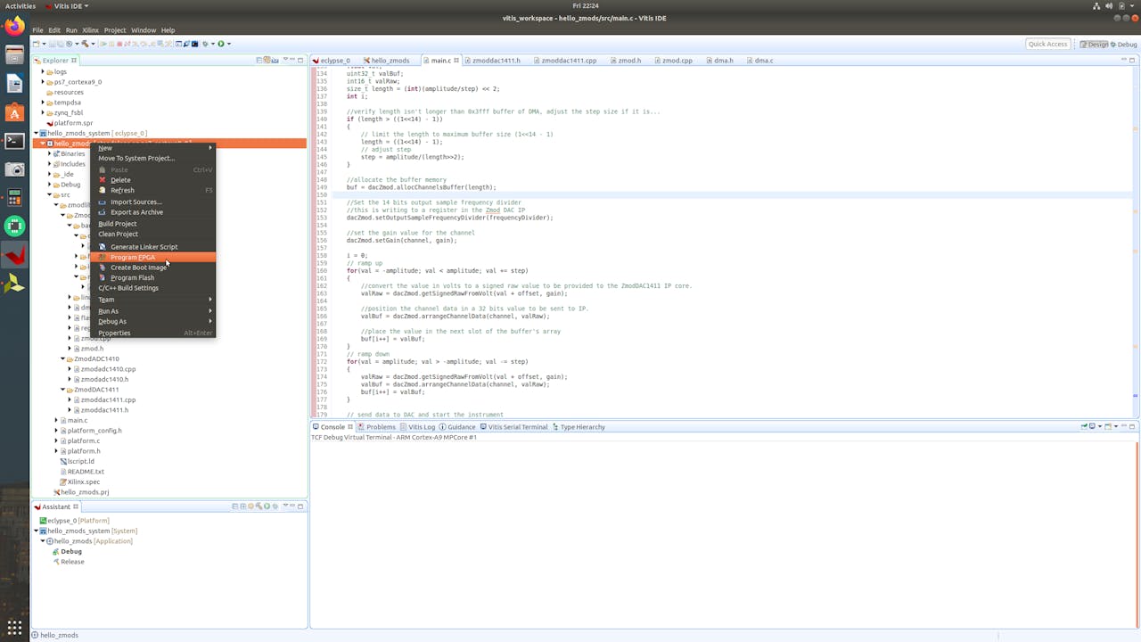
Task: Click Program FPGA in context menu
Action: pos(132,257)
